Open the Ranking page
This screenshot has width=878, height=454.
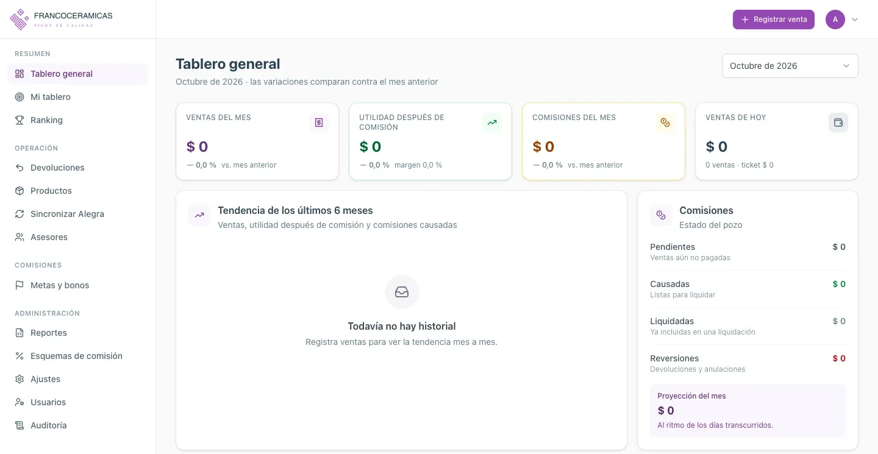[77, 120]
